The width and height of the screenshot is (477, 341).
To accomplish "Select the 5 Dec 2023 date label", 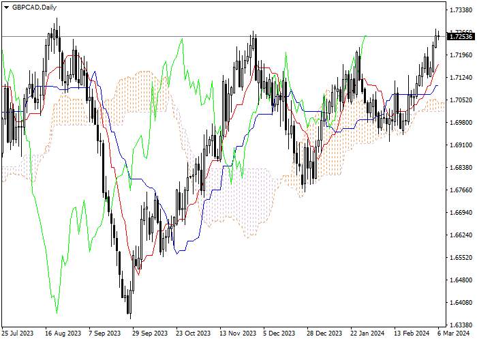I will pyautogui.click(x=279, y=333).
